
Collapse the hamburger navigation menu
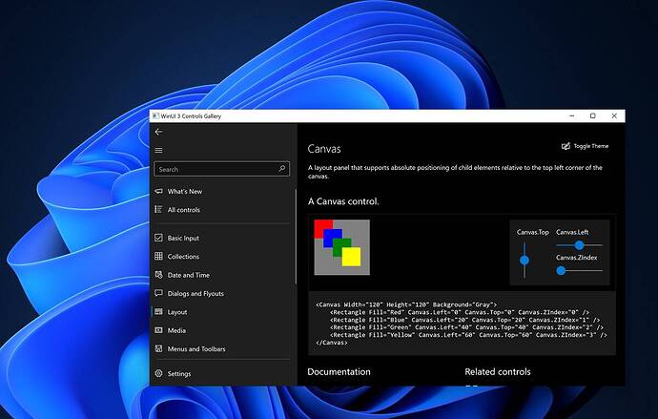[x=158, y=150]
